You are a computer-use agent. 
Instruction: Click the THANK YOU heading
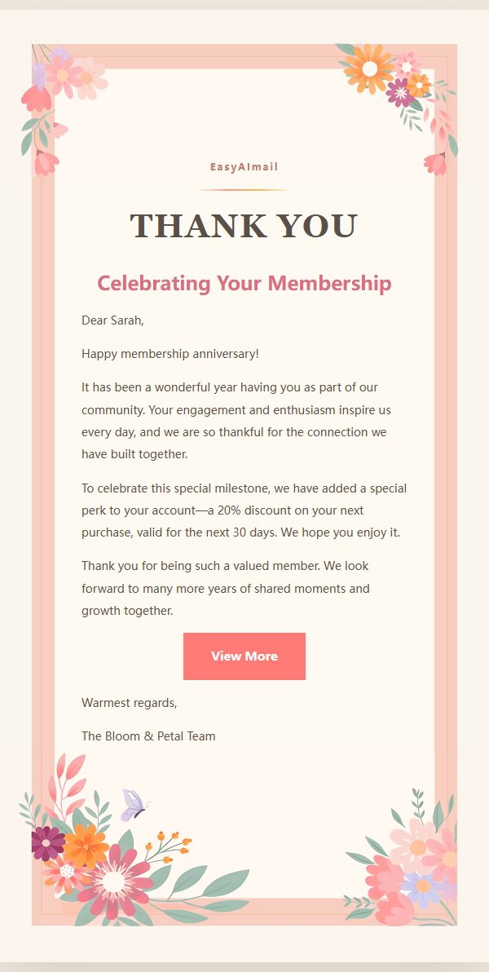coord(244,226)
